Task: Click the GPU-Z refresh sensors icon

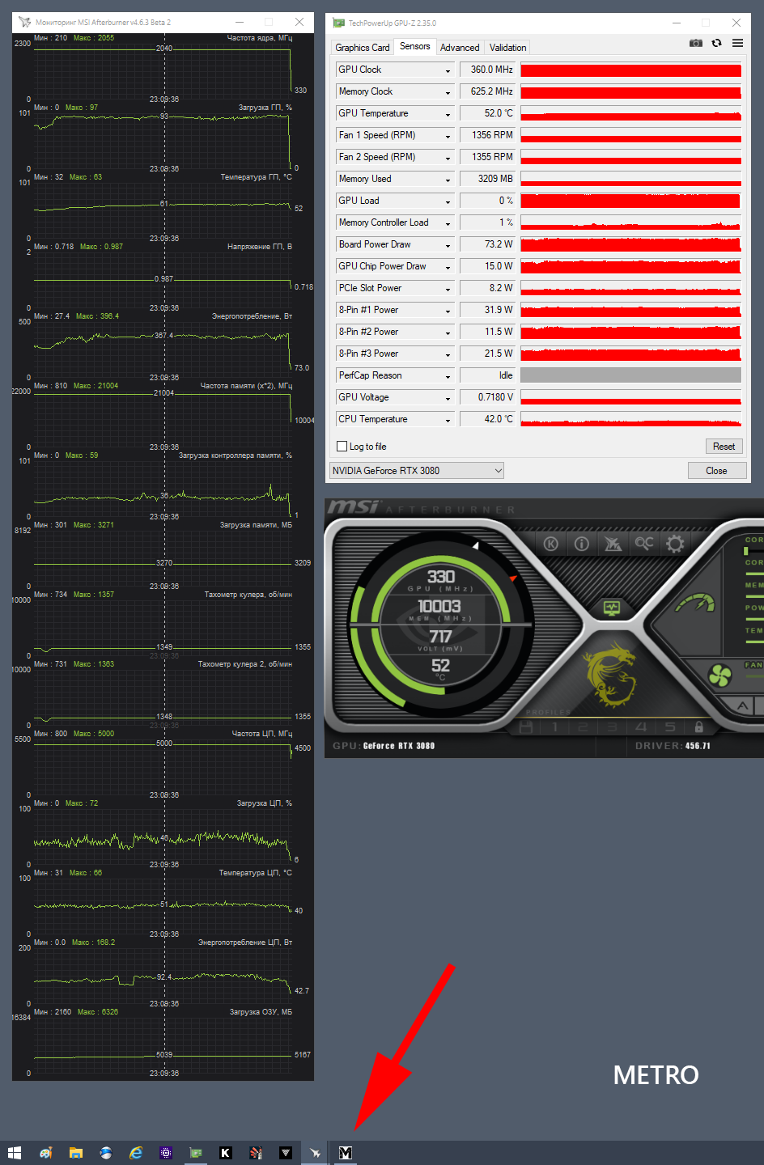Action: coord(716,43)
